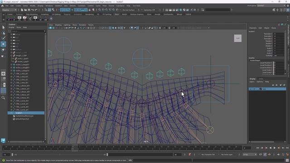This screenshot has width=290, height=163.
Task: Click the New Scene icon
Action: tap(22, 10)
